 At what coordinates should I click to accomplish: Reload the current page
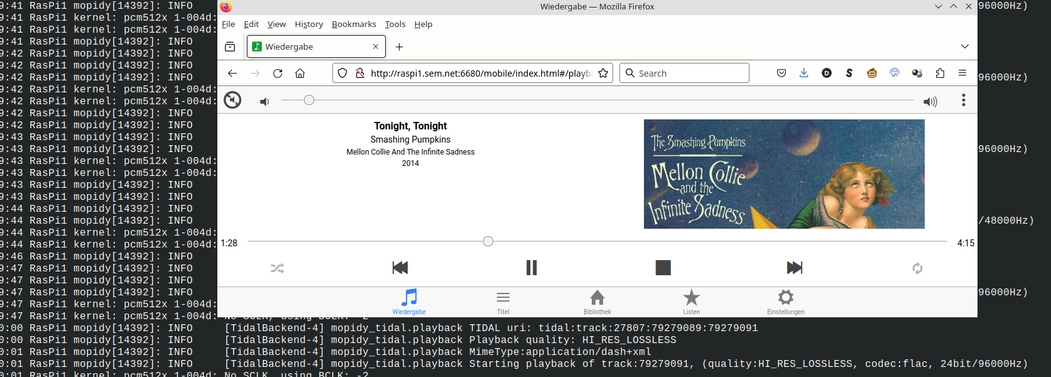(278, 73)
